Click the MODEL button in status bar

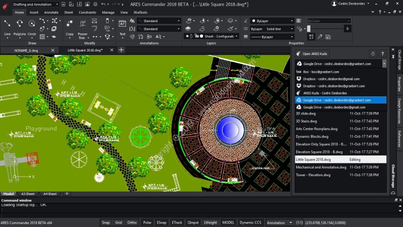coord(228,222)
